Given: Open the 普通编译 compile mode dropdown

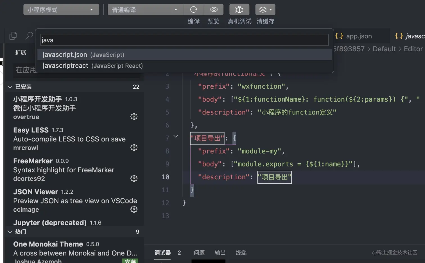Looking at the screenshot, I should [x=146, y=10].
